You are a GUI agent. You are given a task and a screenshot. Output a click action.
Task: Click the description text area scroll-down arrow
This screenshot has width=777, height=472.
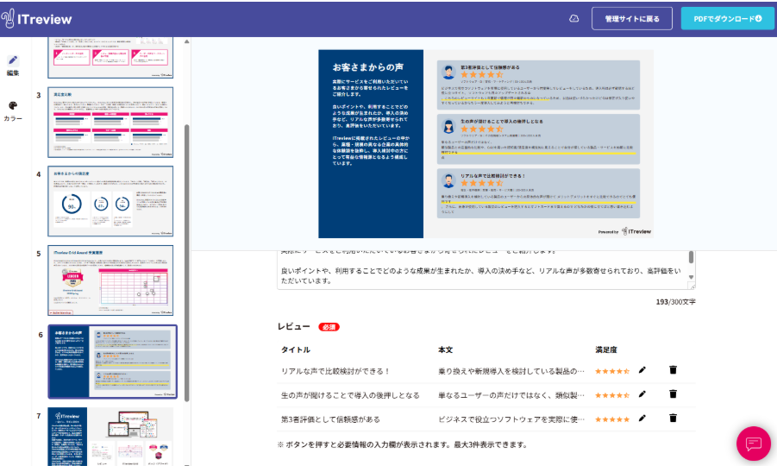click(x=692, y=277)
